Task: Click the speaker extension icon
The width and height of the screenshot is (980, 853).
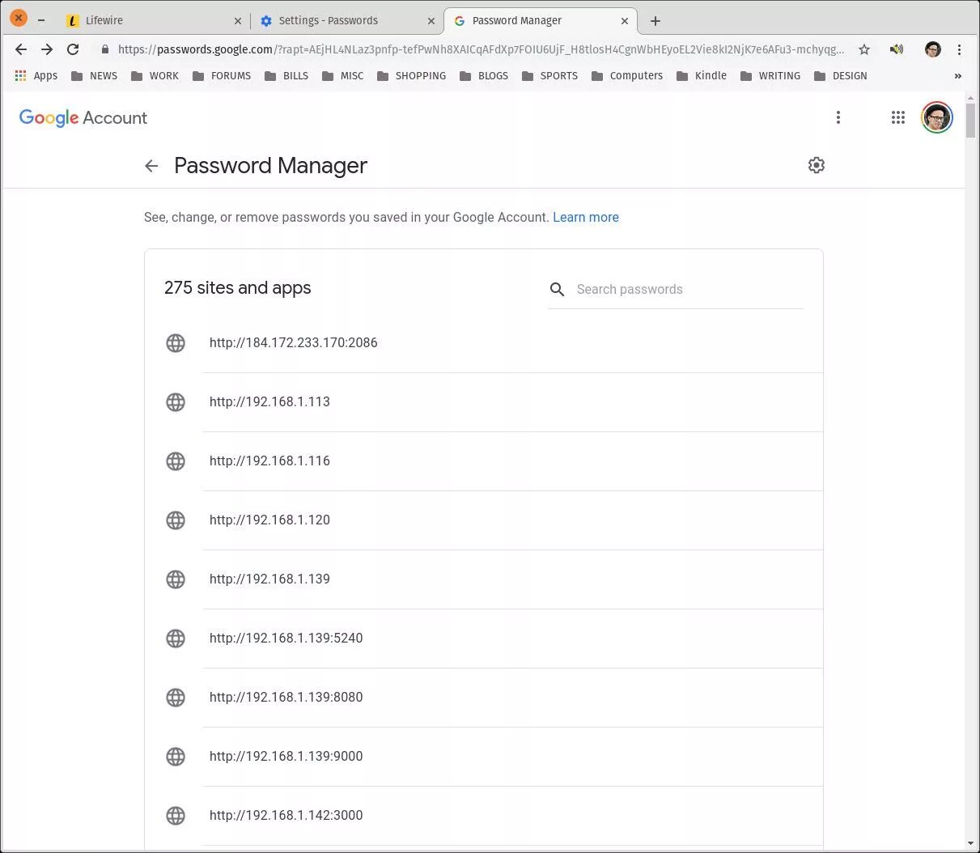Action: click(897, 49)
